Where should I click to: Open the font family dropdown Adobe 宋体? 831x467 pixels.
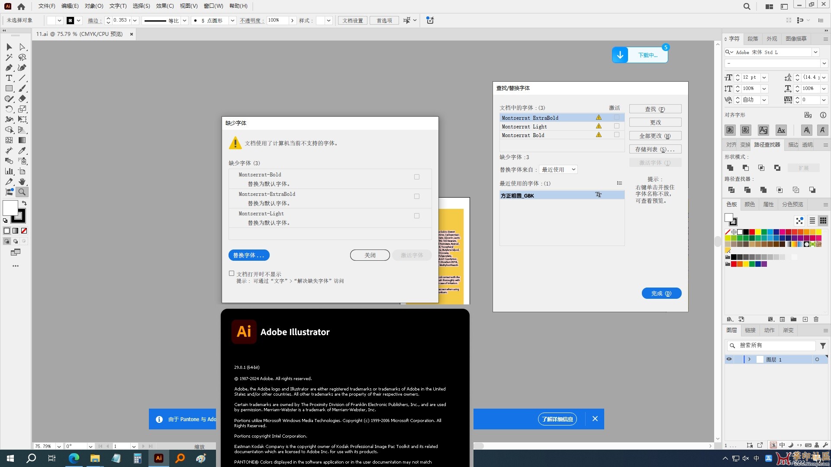[x=815, y=52]
